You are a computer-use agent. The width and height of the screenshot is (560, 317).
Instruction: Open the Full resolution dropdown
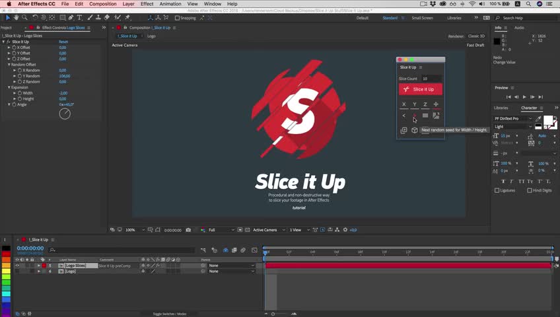(x=221, y=230)
